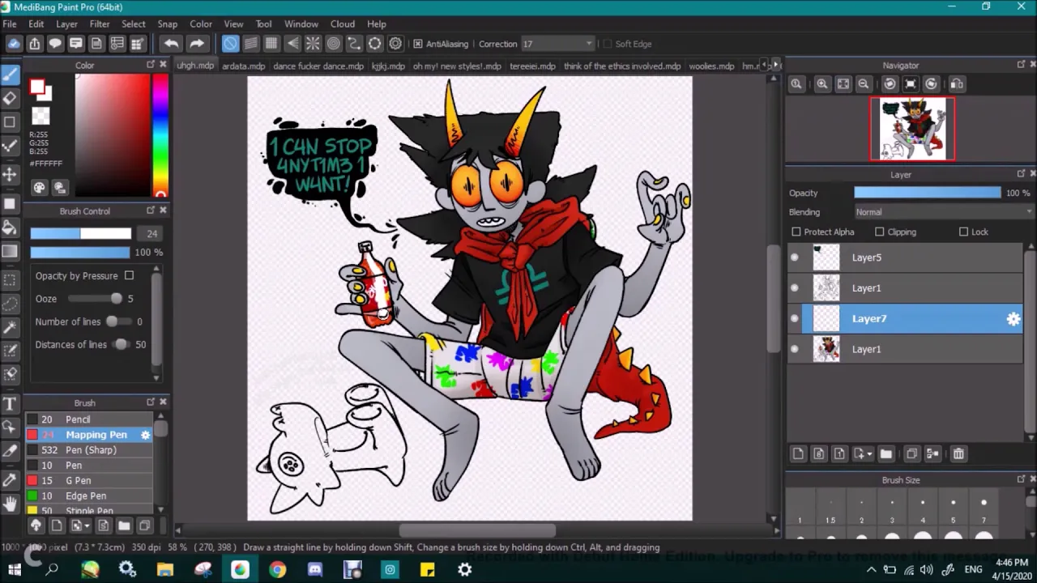This screenshot has width=1037, height=583.
Task: Select the Gradient tool
Action: [x=10, y=252]
